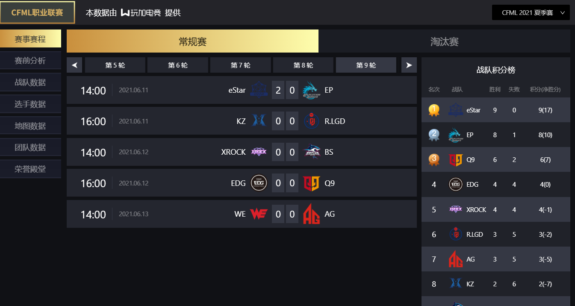Viewport: 575px width, 306px height.
Task: Click the BS shark logo
Action: [311, 152]
